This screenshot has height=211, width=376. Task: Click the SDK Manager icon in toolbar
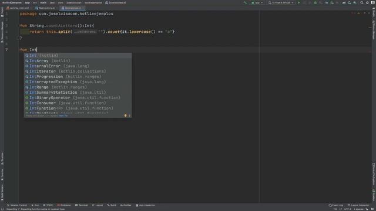(x=355, y=2)
